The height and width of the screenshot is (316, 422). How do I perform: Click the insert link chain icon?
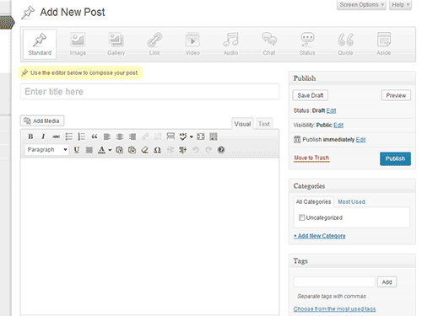click(x=145, y=137)
